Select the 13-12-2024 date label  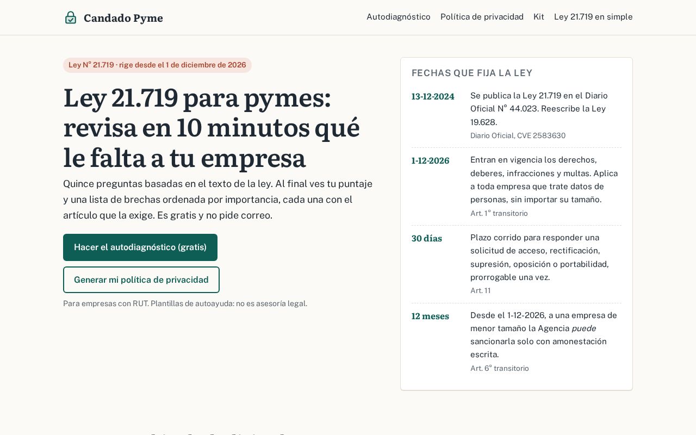click(433, 97)
